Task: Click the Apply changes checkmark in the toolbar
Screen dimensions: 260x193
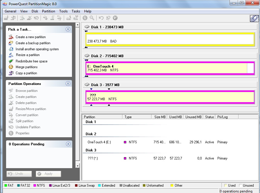Action: [x=115, y=18]
